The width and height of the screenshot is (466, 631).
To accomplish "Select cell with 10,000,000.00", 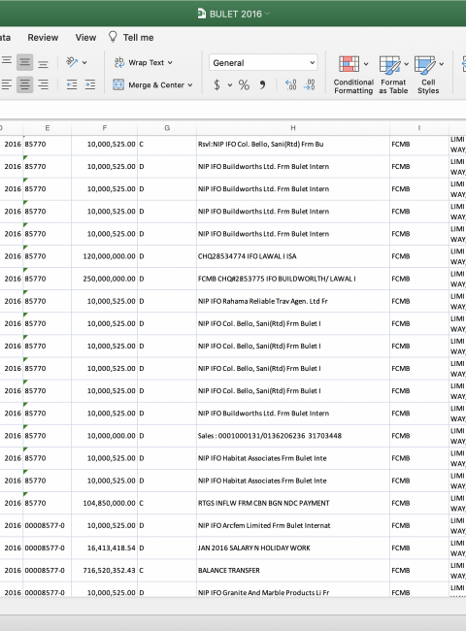I will click(105, 436).
